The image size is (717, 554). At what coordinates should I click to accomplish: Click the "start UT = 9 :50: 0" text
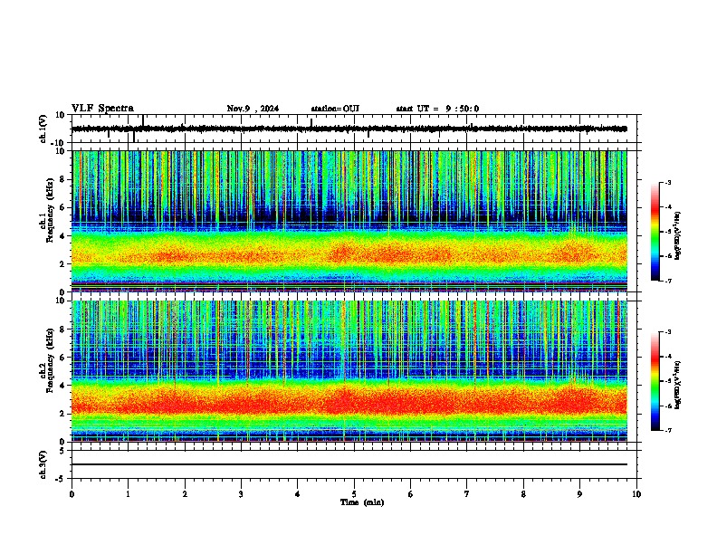pos(437,109)
